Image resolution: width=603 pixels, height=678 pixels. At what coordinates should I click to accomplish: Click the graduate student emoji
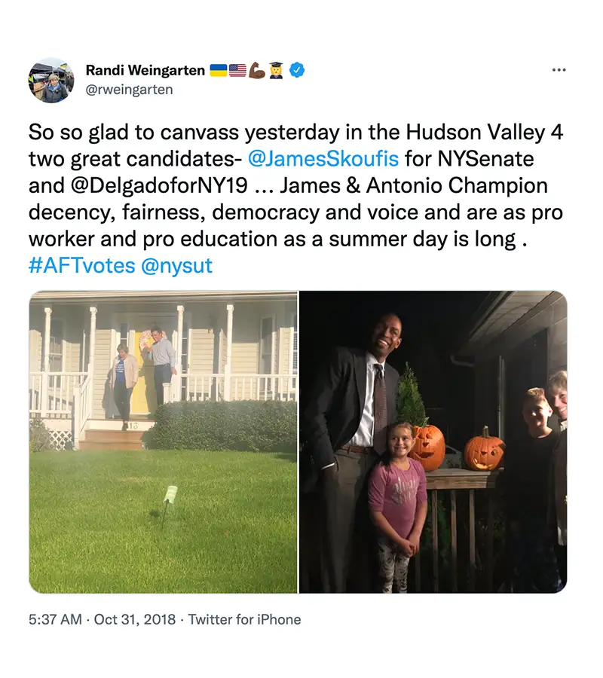click(x=276, y=69)
